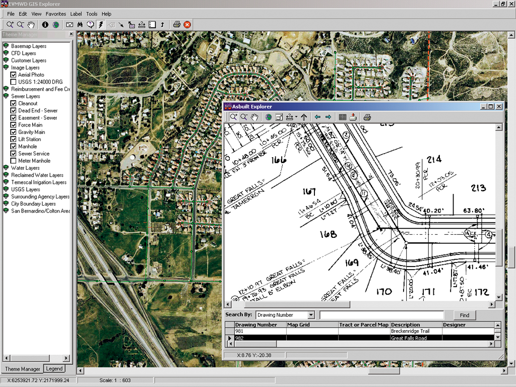Open measure tool dropdown arrow in Asbuilt Explorer
Viewport: 516px width, 387px height.
click(296, 117)
